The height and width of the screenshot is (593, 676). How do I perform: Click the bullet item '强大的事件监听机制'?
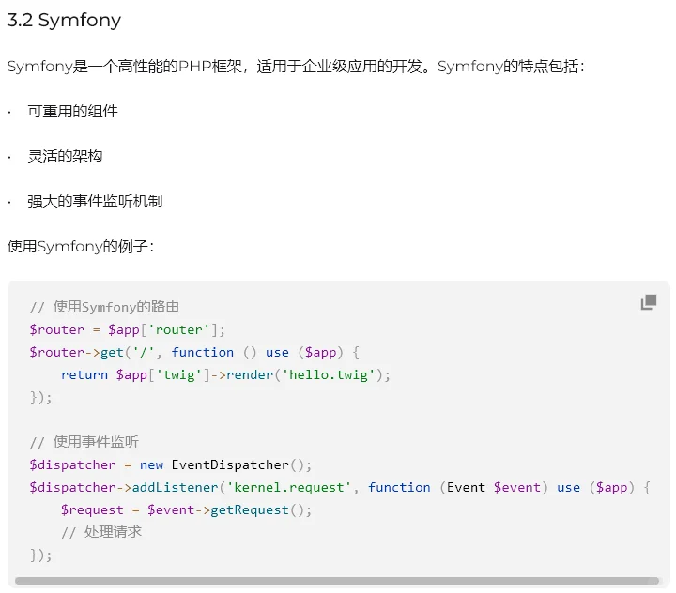95,201
